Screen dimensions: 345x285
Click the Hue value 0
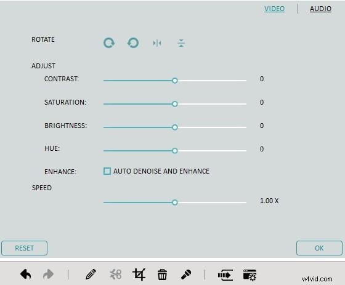tap(262, 149)
